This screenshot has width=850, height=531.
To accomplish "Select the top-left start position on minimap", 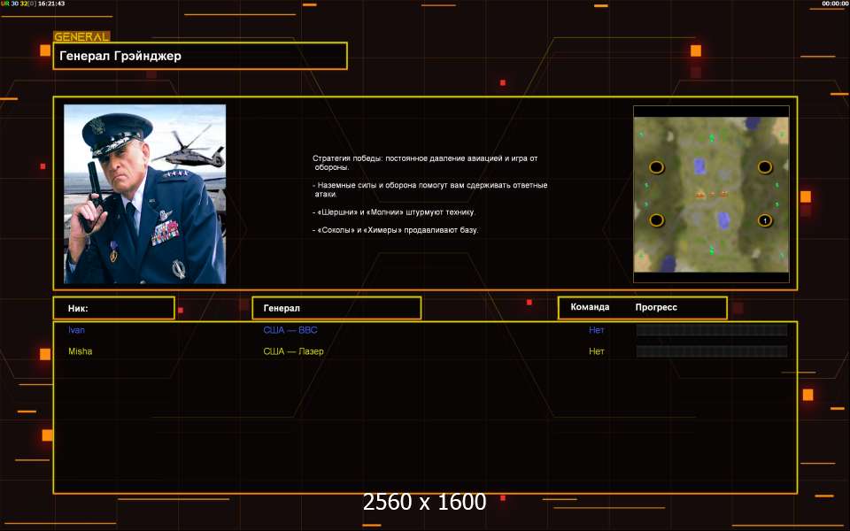I will (x=656, y=167).
